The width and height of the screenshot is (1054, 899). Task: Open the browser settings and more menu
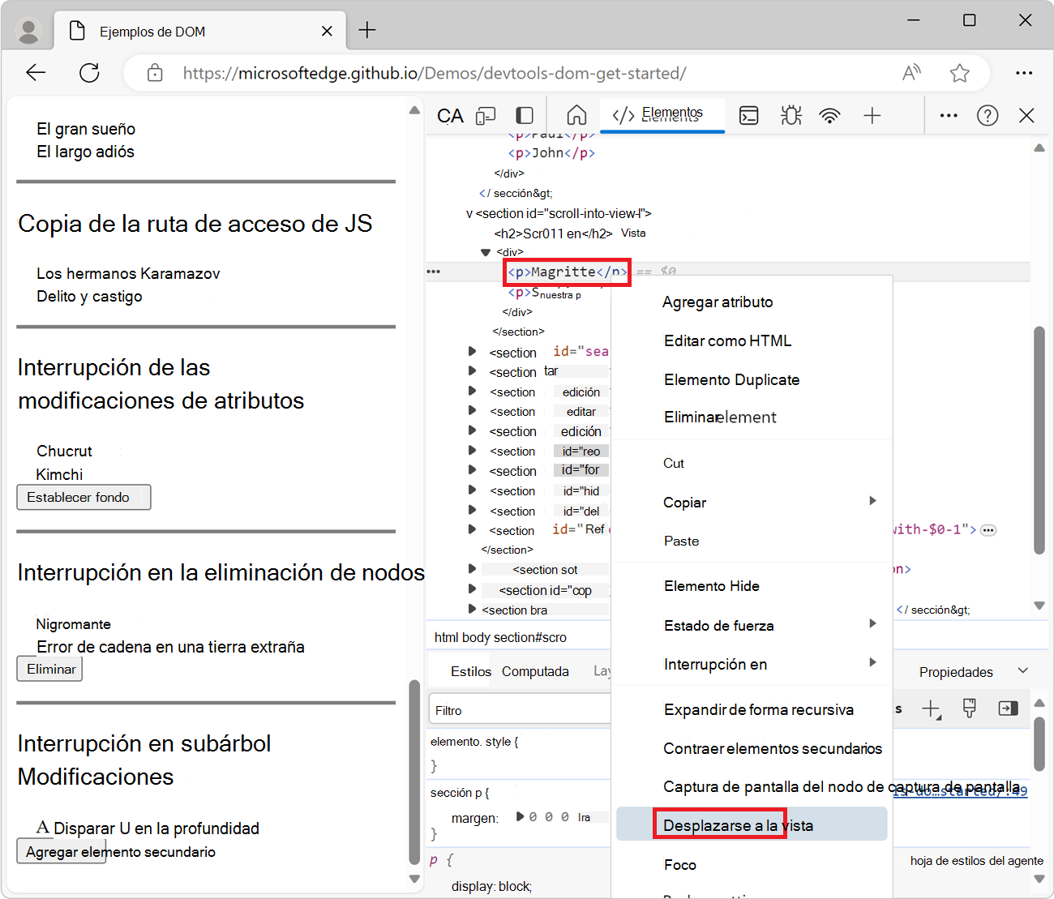pos(1024,73)
